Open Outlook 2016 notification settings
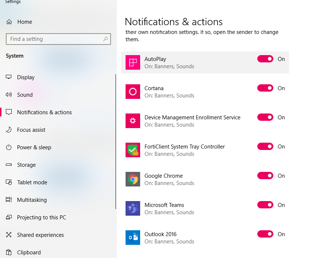 tap(205, 238)
